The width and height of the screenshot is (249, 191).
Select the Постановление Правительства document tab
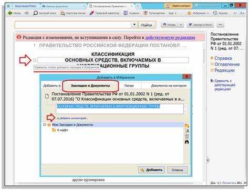coord(109,6)
